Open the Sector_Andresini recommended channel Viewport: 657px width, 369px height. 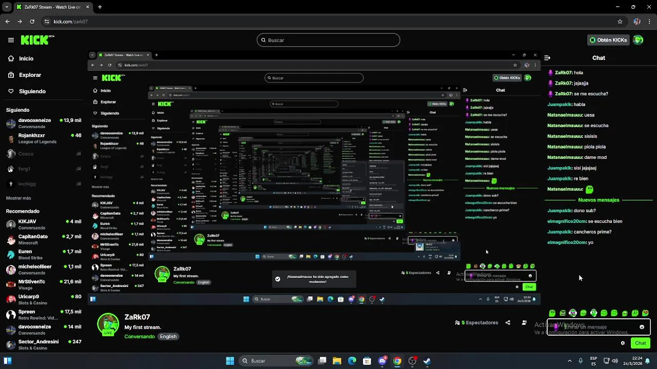pyautogui.click(x=44, y=344)
